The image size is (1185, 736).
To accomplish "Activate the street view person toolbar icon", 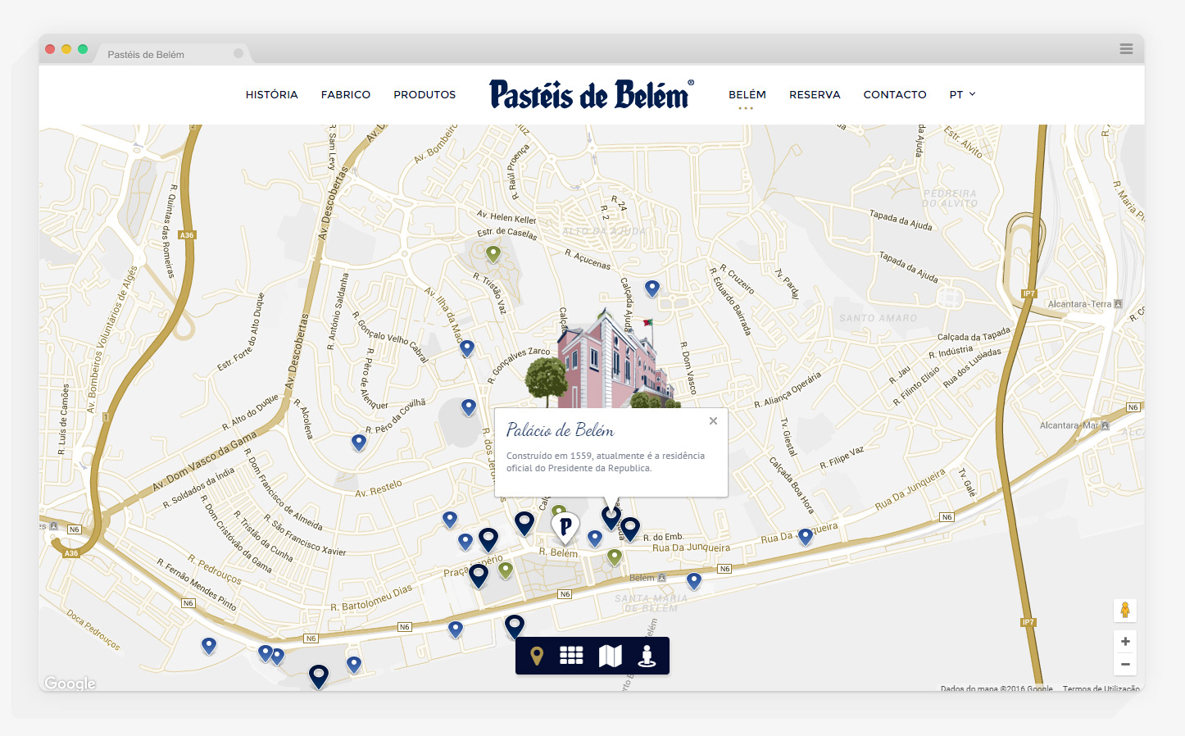I will (x=647, y=656).
